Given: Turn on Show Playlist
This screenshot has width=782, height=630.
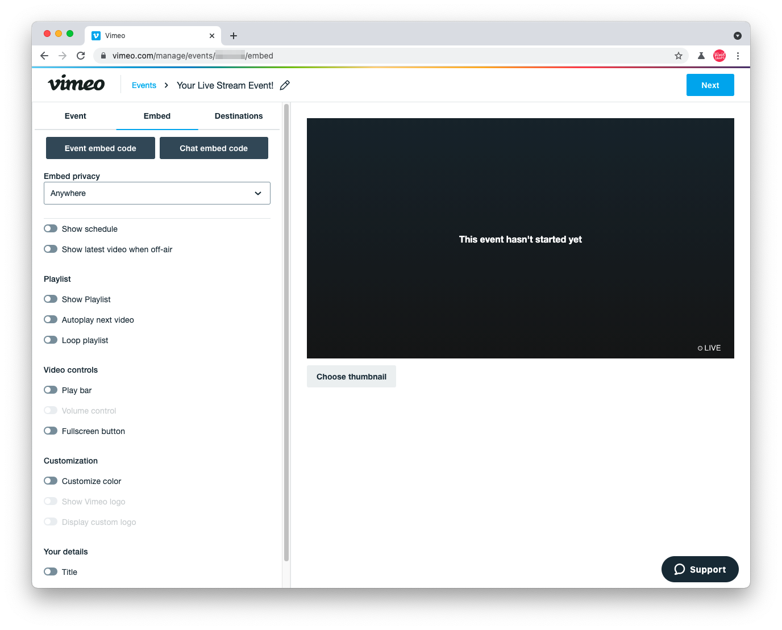Looking at the screenshot, I should [51, 299].
